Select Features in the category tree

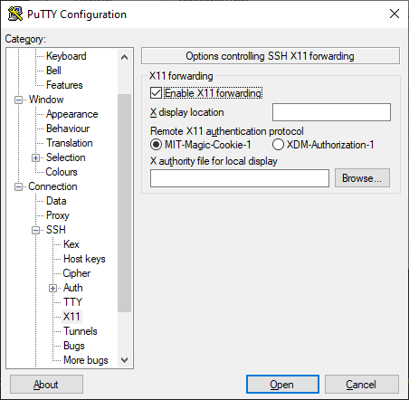pos(64,85)
